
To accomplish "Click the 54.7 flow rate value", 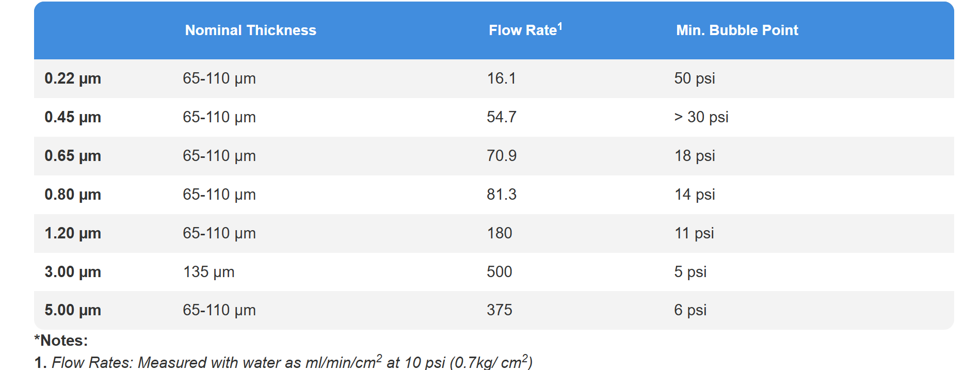I will click(x=501, y=117).
